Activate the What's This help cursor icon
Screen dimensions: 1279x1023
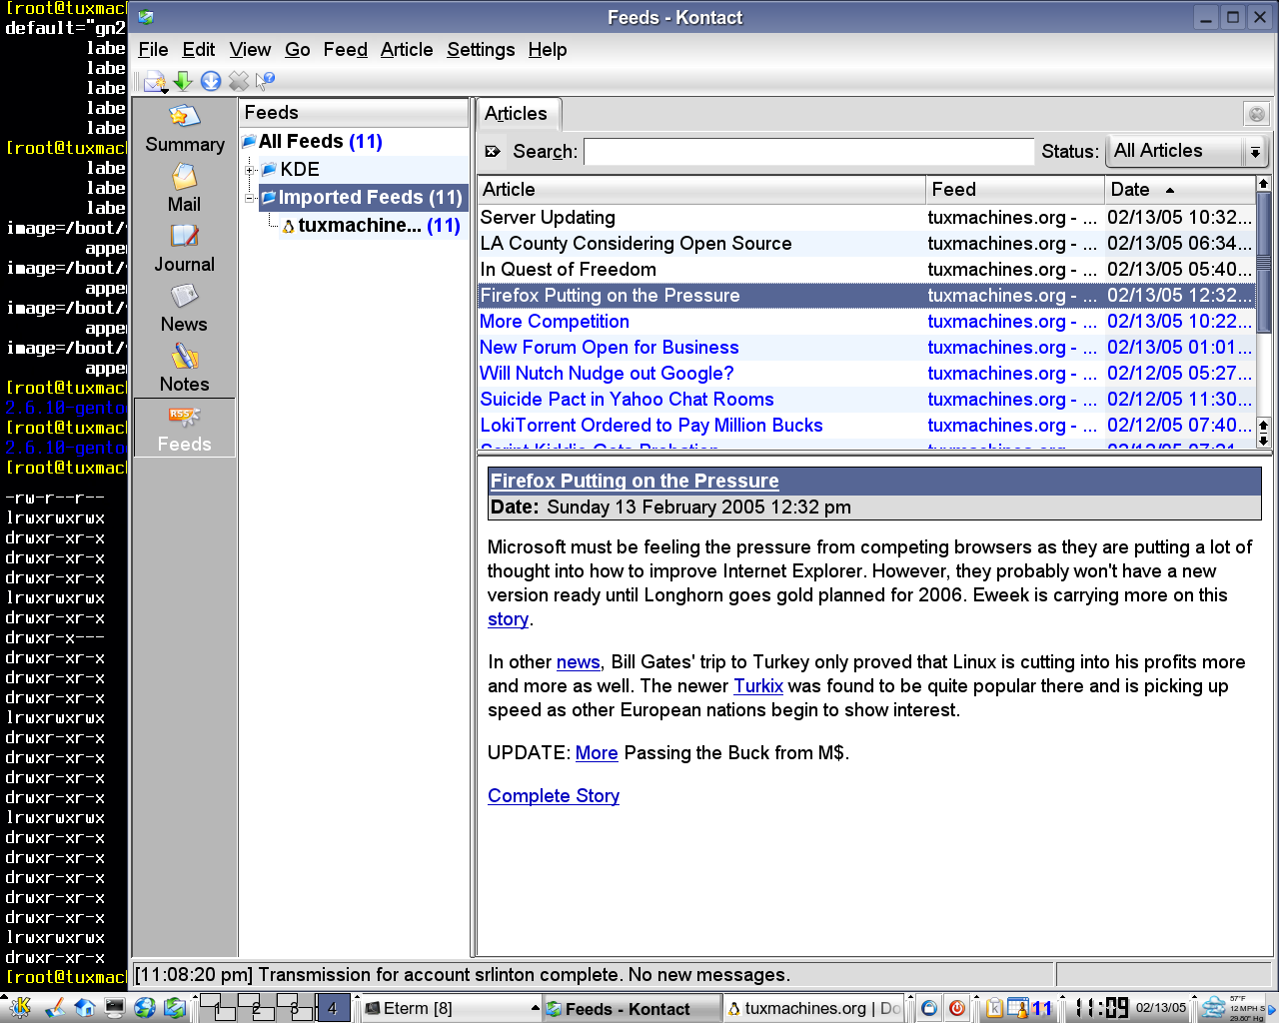click(266, 81)
